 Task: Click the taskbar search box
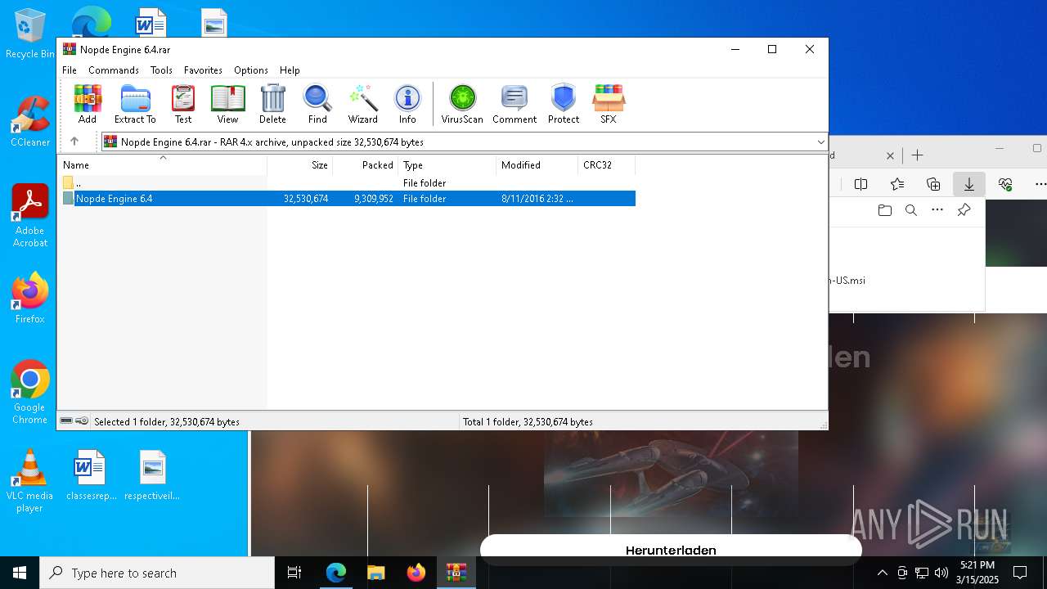coord(157,573)
